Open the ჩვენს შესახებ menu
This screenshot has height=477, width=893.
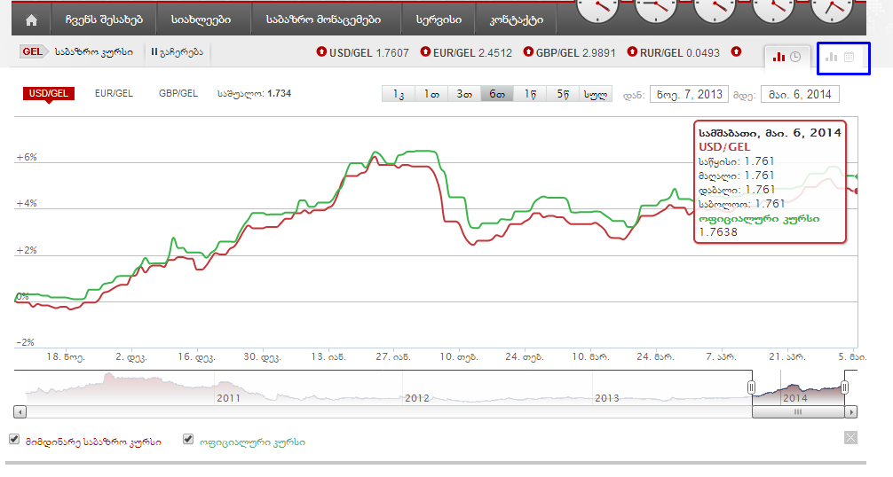(x=104, y=20)
